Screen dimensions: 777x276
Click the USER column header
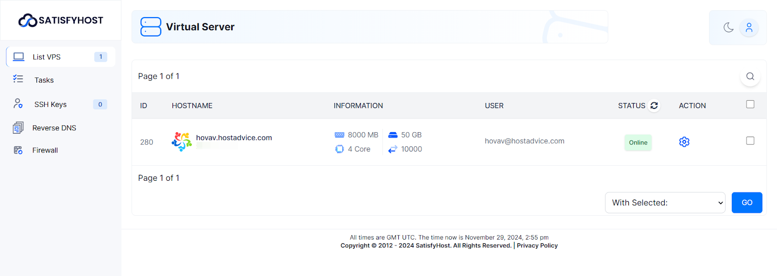[494, 105]
